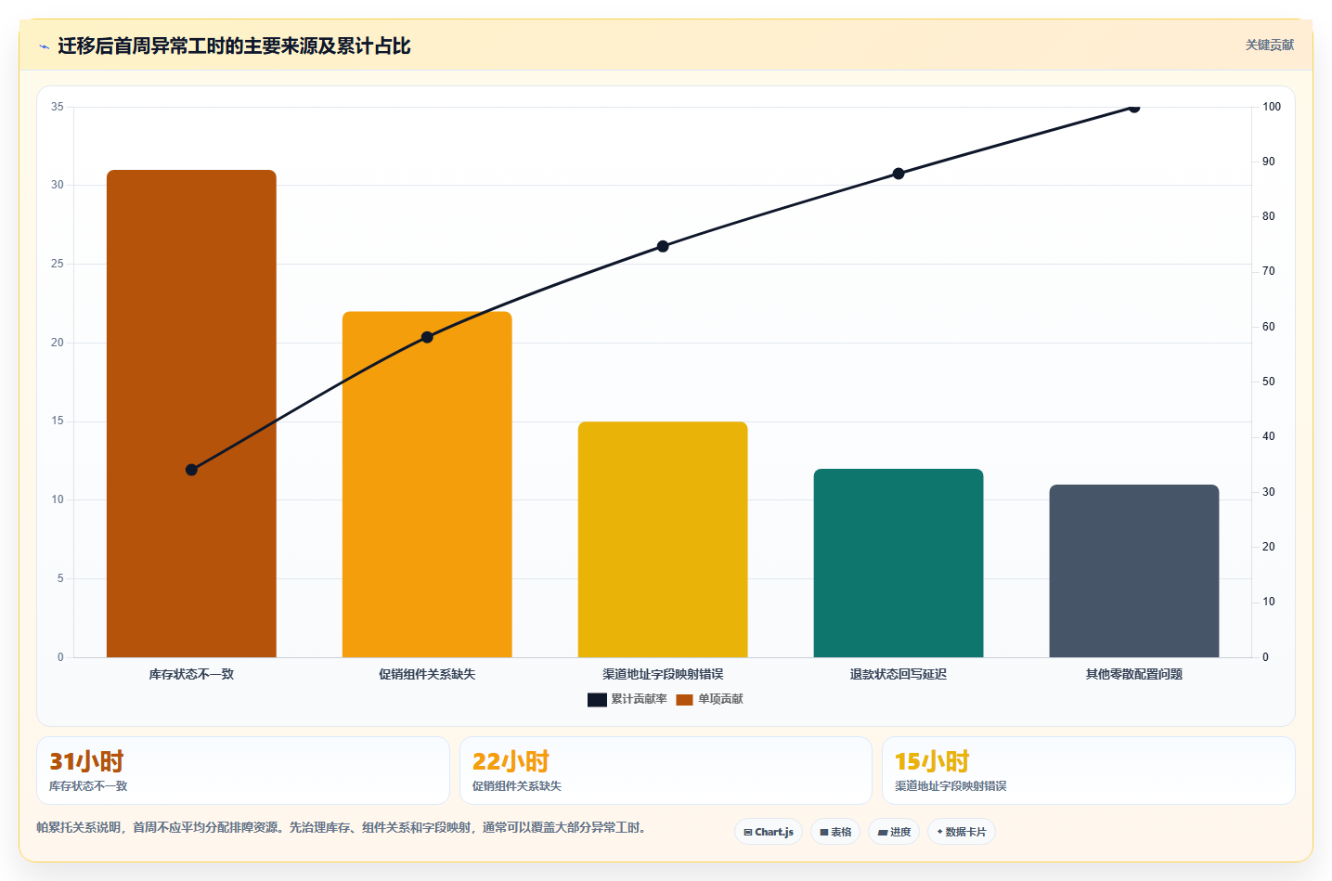Click the 表格 tag chip
This screenshot has width=1332, height=881.
tap(835, 832)
